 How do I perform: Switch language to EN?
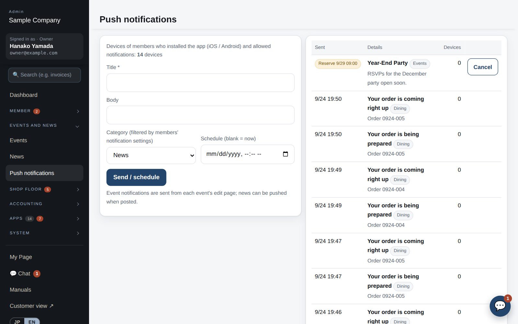(x=32, y=321)
